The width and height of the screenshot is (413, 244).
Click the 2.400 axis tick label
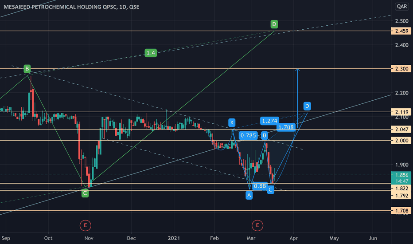(401, 45)
